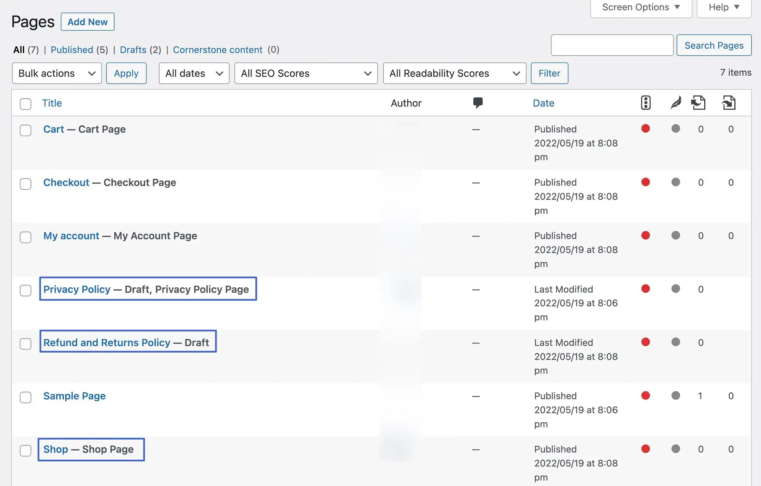The width and height of the screenshot is (761, 486).
Task: Click the red SEO dot for Checkout
Action: [x=645, y=182]
